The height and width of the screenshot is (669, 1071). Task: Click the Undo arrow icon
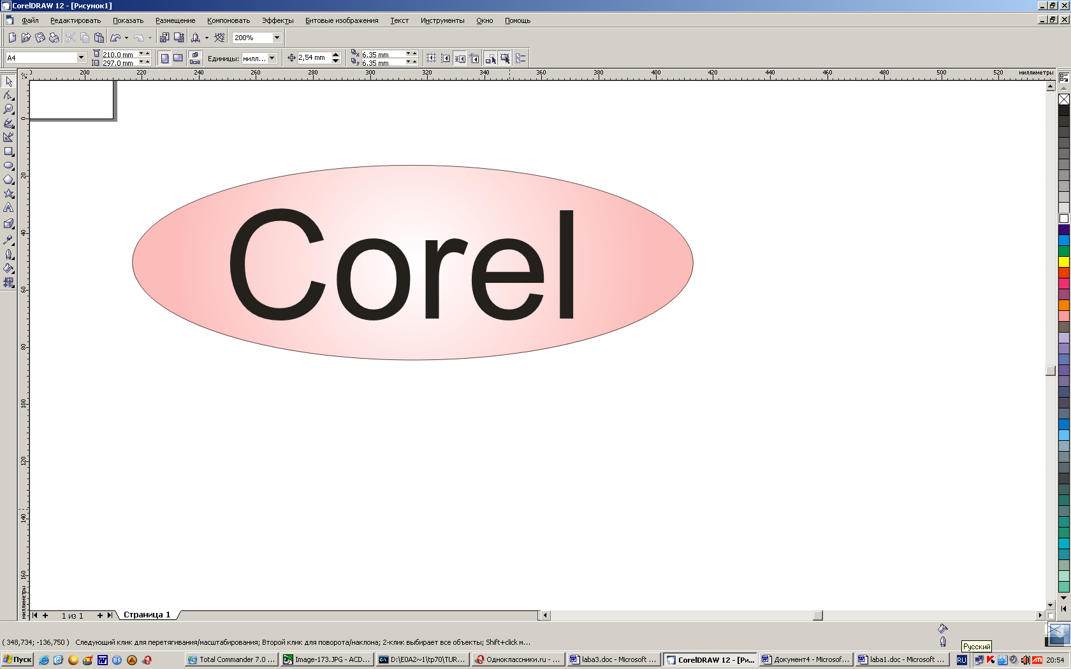click(116, 38)
